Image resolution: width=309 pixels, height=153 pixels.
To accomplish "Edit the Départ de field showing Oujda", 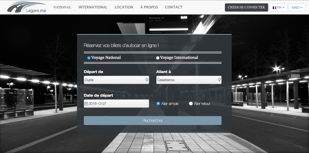I will click(x=116, y=80).
